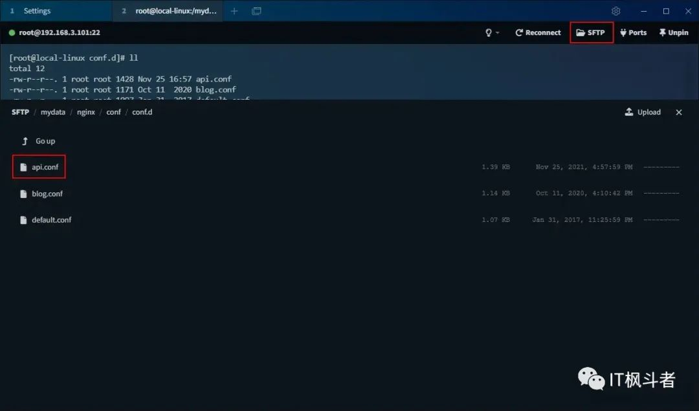699x411 pixels.
Task: Open the SFTP panel button
Action: (591, 32)
